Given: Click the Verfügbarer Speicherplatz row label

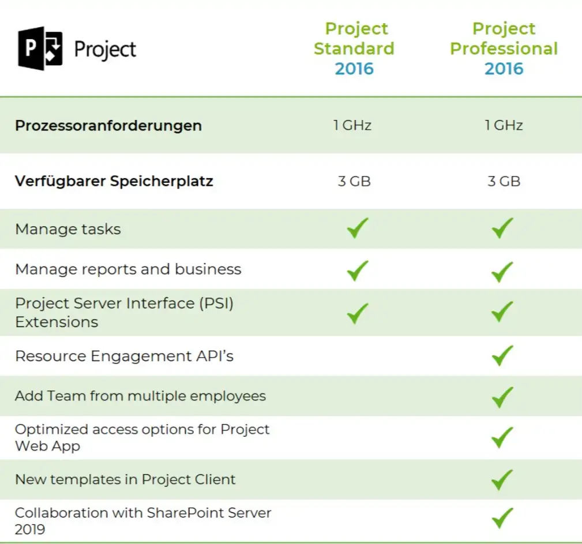Looking at the screenshot, I should pyautogui.click(x=114, y=181).
